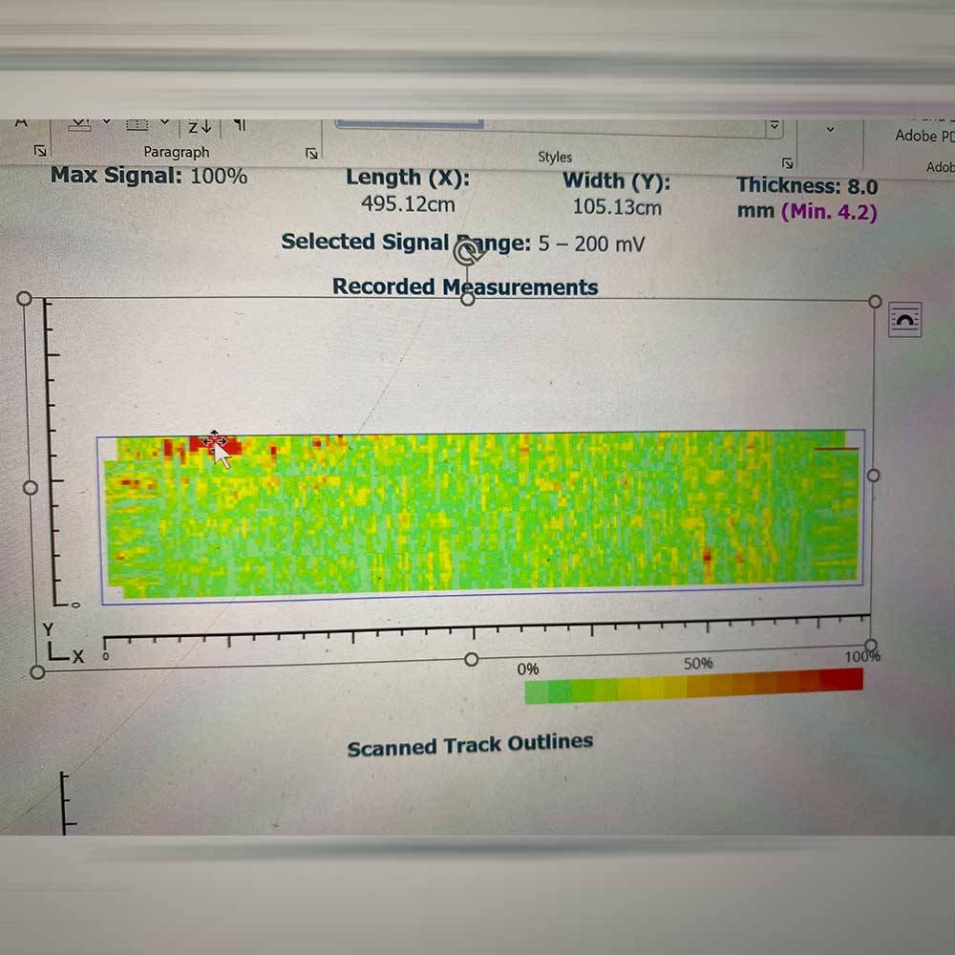Click the 'Max Signal:' label text
The image size is (955, 955).
(117, 176)
